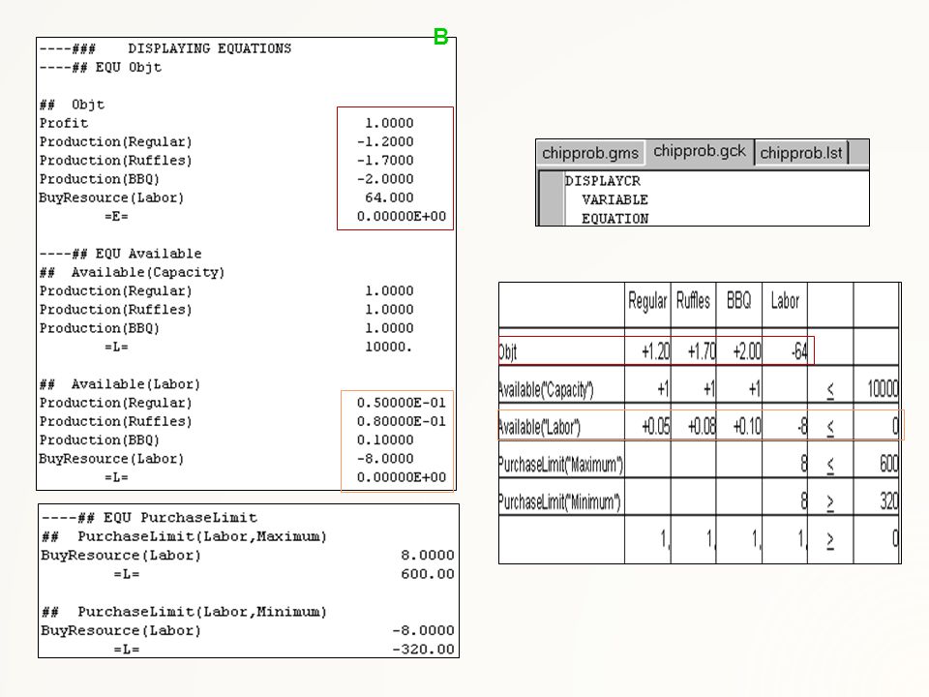Click the VARIABLE line in the editor
929x697 pixels.
[614, 199]
